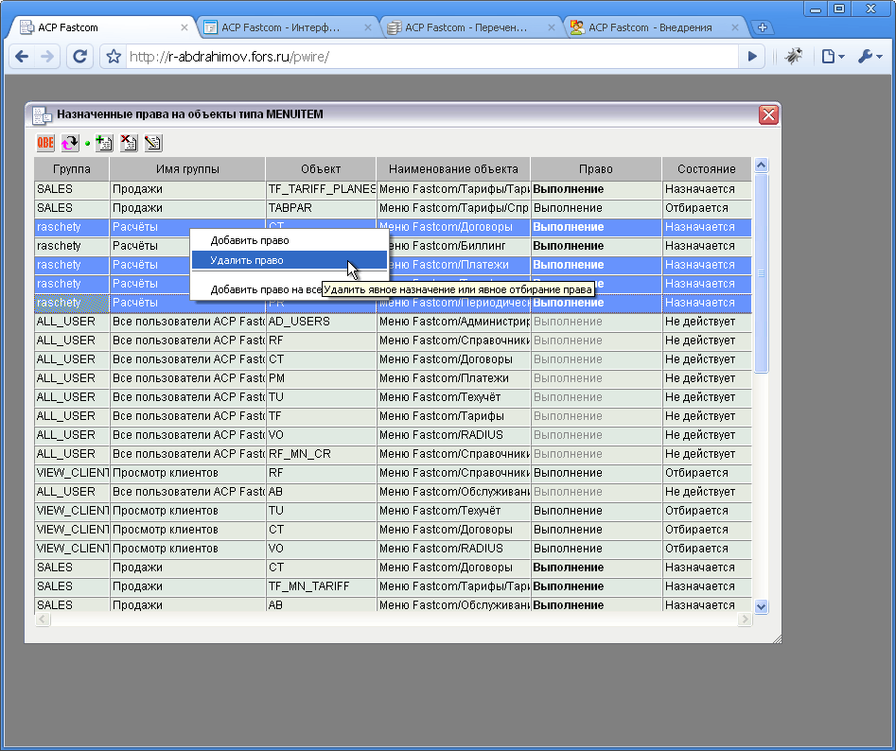The width and height of the screenshot is (896, 751).
Task: Select SALES row with object AB
Action: click(x=394, y=604)
